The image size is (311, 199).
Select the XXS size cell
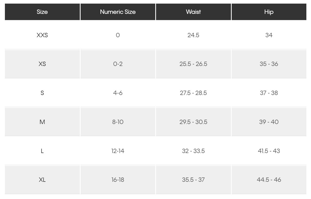tap(42, 35)
